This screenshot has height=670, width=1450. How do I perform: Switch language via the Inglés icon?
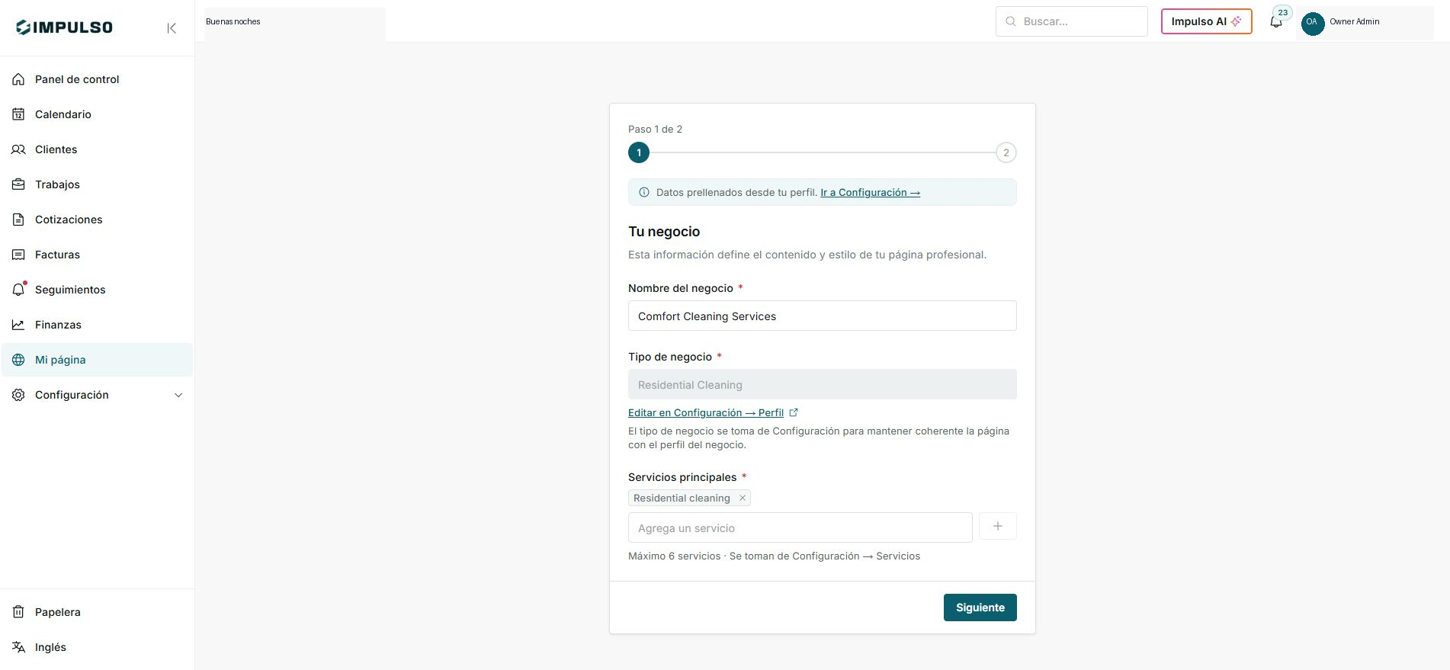coord(18,647)
